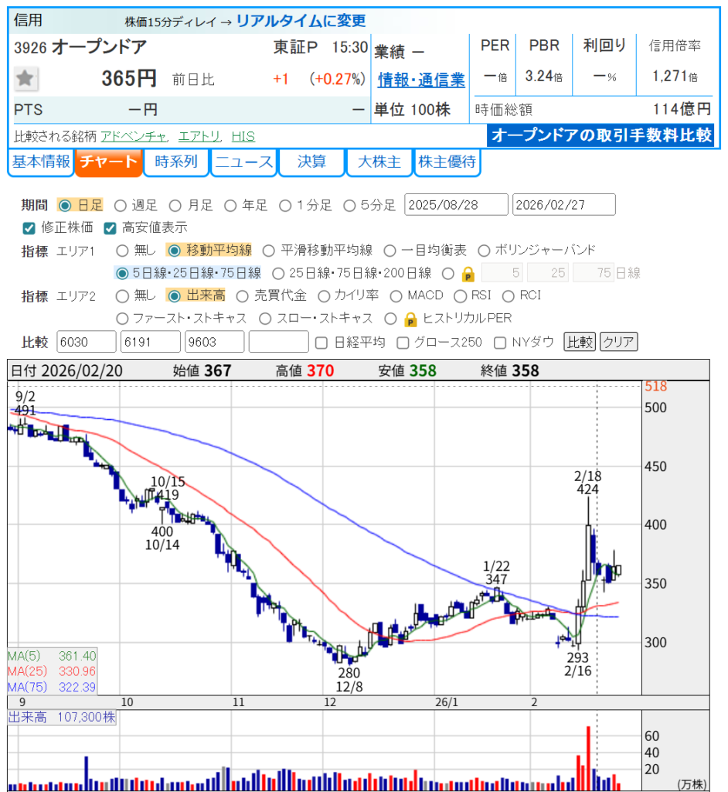
Task: Click the start date field 2025/08/28
Action: 456,205
